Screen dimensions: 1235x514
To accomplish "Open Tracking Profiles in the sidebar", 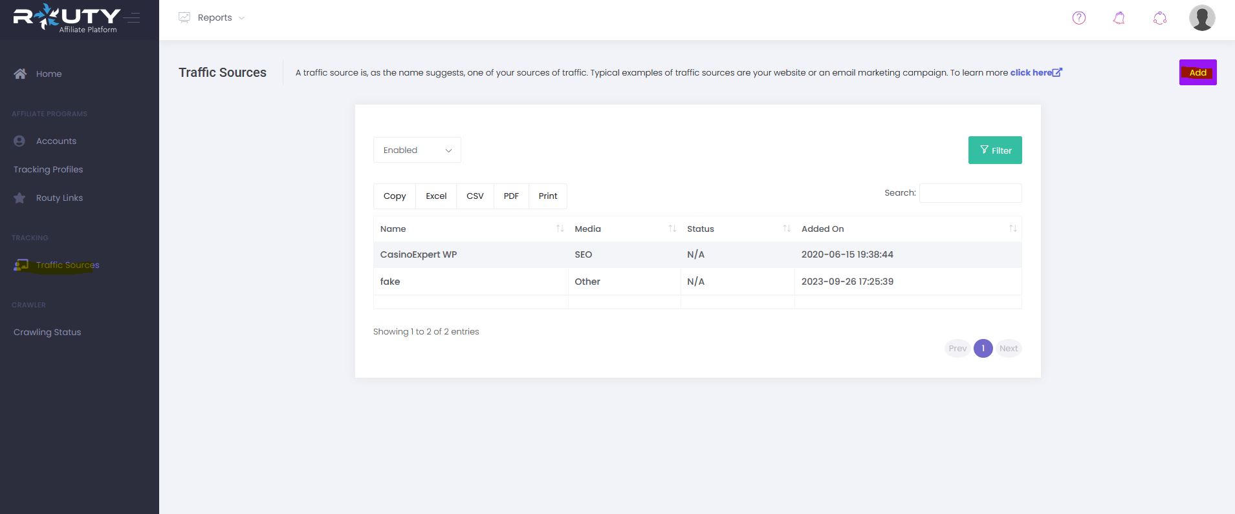I will click(x=48, y=169).
